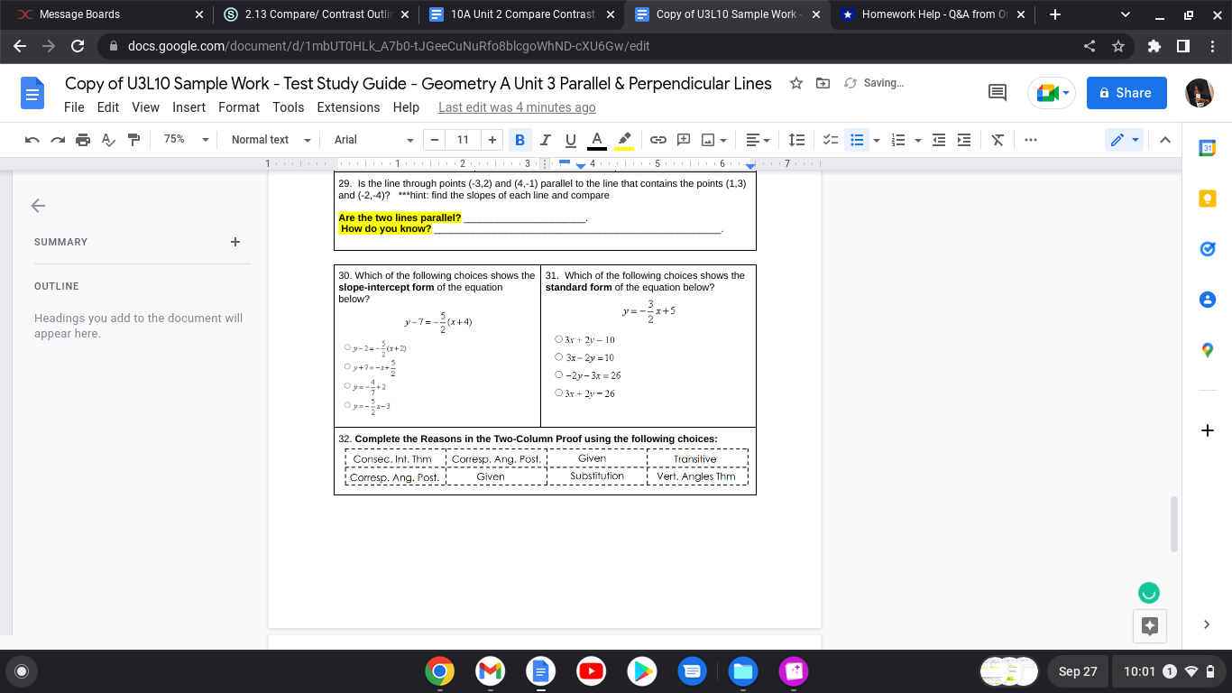The image size is (1232, 693).
Task: Add a comment with the comment icon
Action: pyautogui.click(x=683, y=140)
